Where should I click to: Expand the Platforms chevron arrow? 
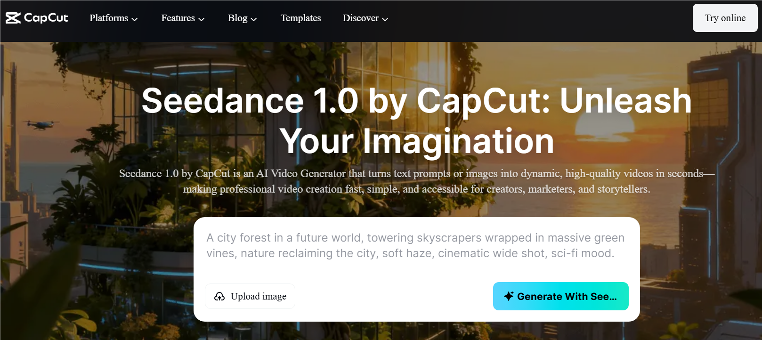click(x=135, y=19)
